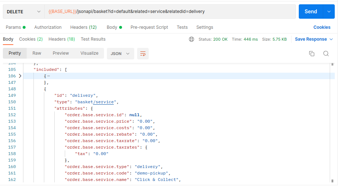Switch to Raw view
The height and width of the screenshot is (186, 338).
pos(37,53)
